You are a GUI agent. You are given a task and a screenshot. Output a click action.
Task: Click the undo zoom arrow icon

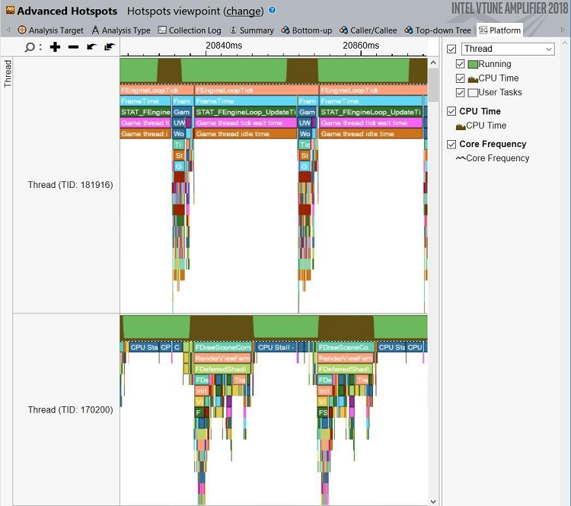pos(91,47)
